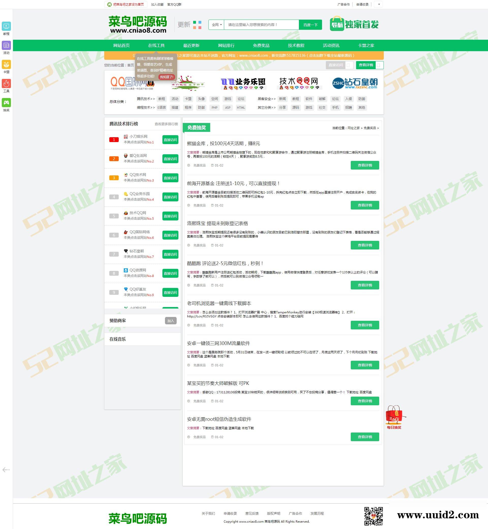Toggle the checkbox next to 直接访问
Screen dimensions: 488x529
click(x=349, y=65)
